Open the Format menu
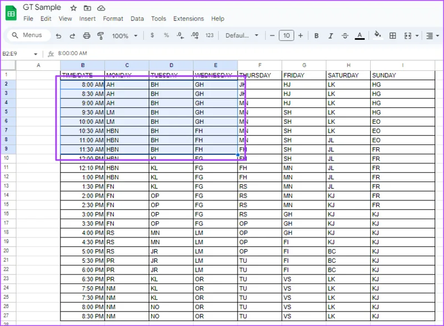Viewport: 444px width, 326px height. 113,19
